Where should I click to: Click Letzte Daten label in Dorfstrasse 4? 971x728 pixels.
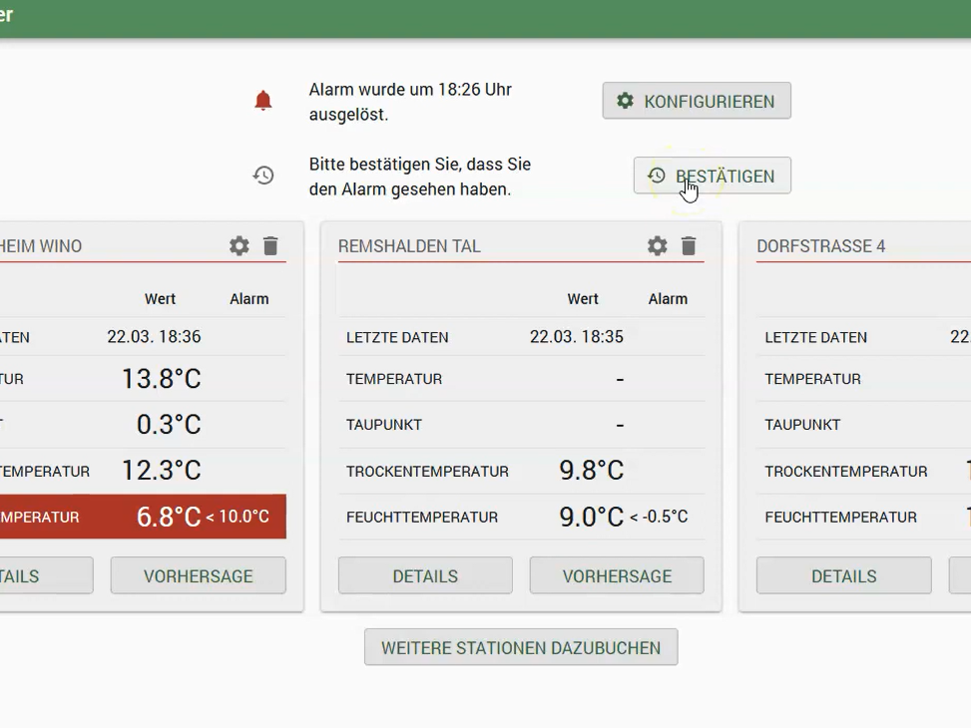pos(815,337)
